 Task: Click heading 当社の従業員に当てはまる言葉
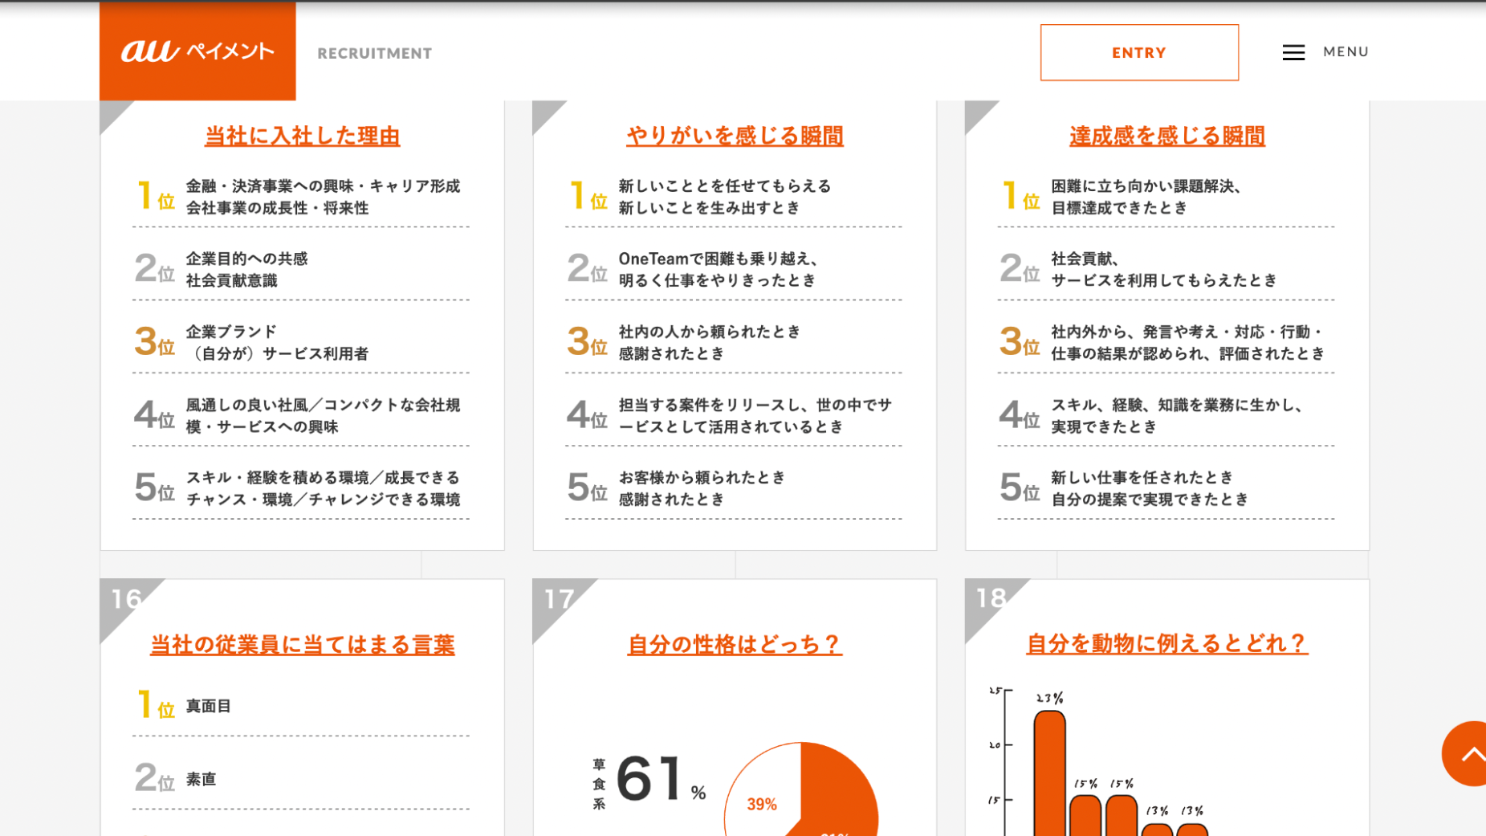[303, 644]
